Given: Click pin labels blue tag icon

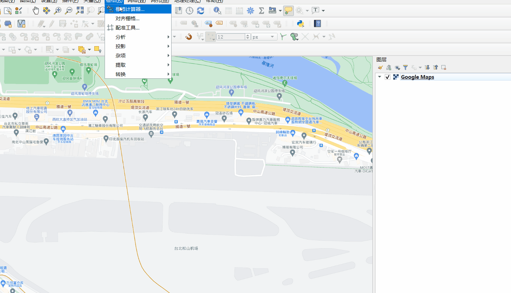Looking at the screenshot, I should coord(208,24).
